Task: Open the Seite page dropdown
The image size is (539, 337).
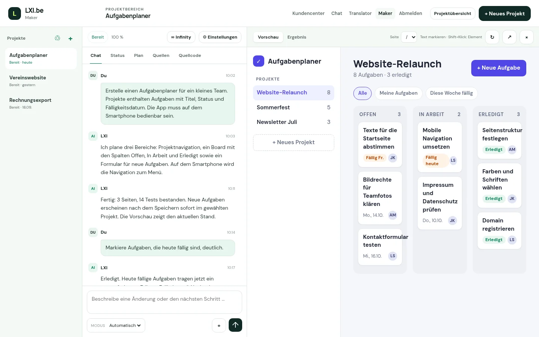Action: coord(409,37)
